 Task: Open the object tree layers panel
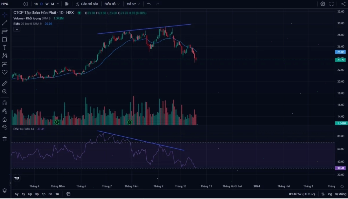[5, 190]
